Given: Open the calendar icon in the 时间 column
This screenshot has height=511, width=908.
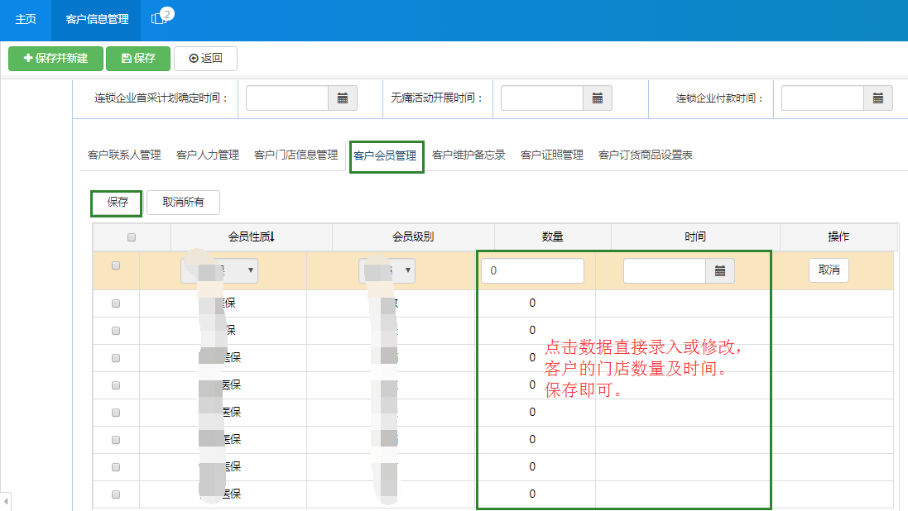Looking at the screenshot, I should pyautogui.click(x=719, y=270).
